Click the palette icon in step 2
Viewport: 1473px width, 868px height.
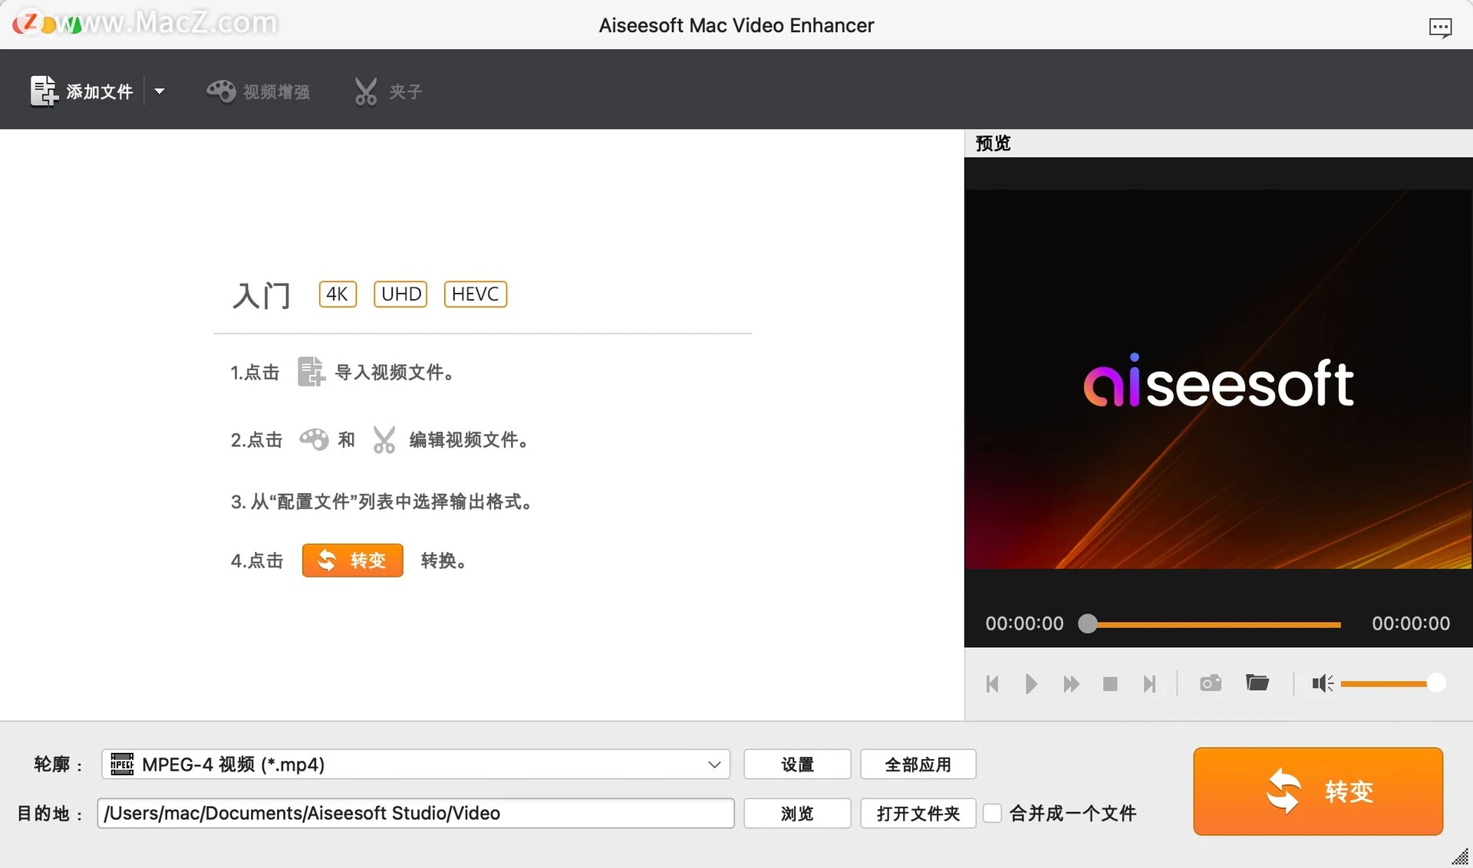tap(314, 439)
